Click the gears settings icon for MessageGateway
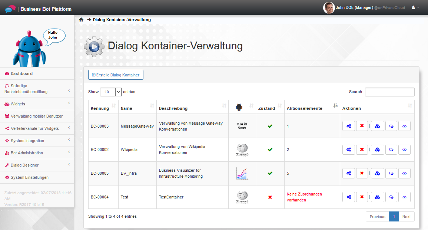 pyautogui.click(x=348, y=126)
